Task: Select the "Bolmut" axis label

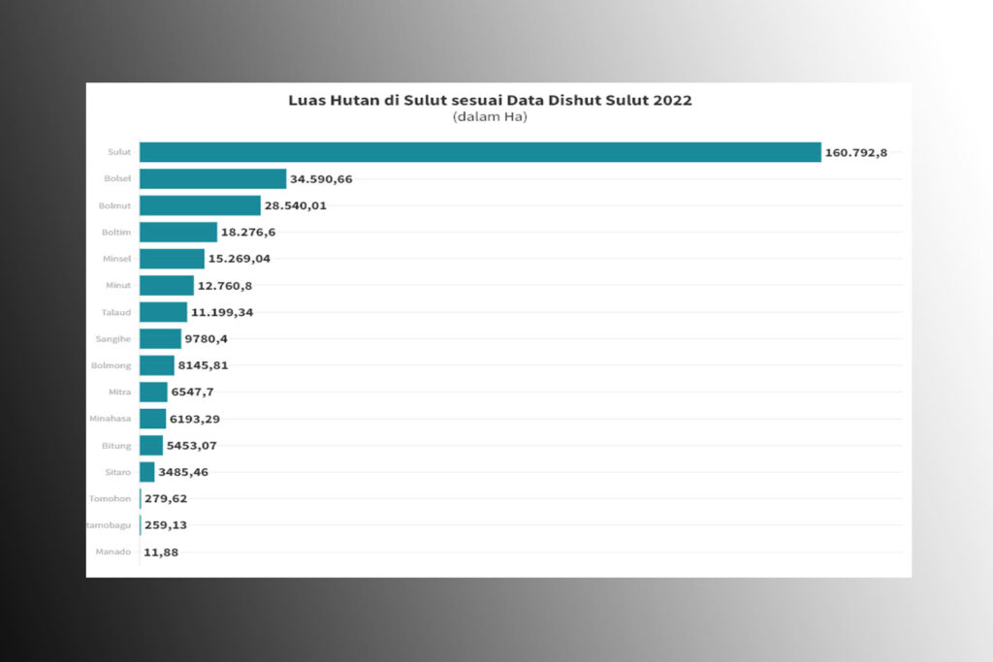Action: 114,205
